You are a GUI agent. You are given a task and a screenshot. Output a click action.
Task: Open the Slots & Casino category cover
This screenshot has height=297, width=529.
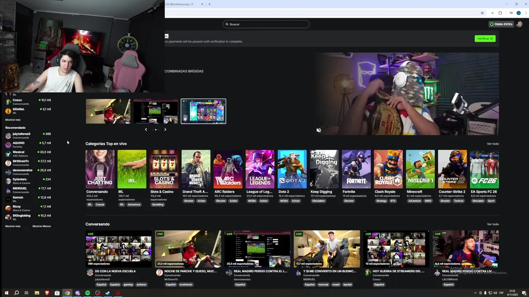(x=164, y=169)
